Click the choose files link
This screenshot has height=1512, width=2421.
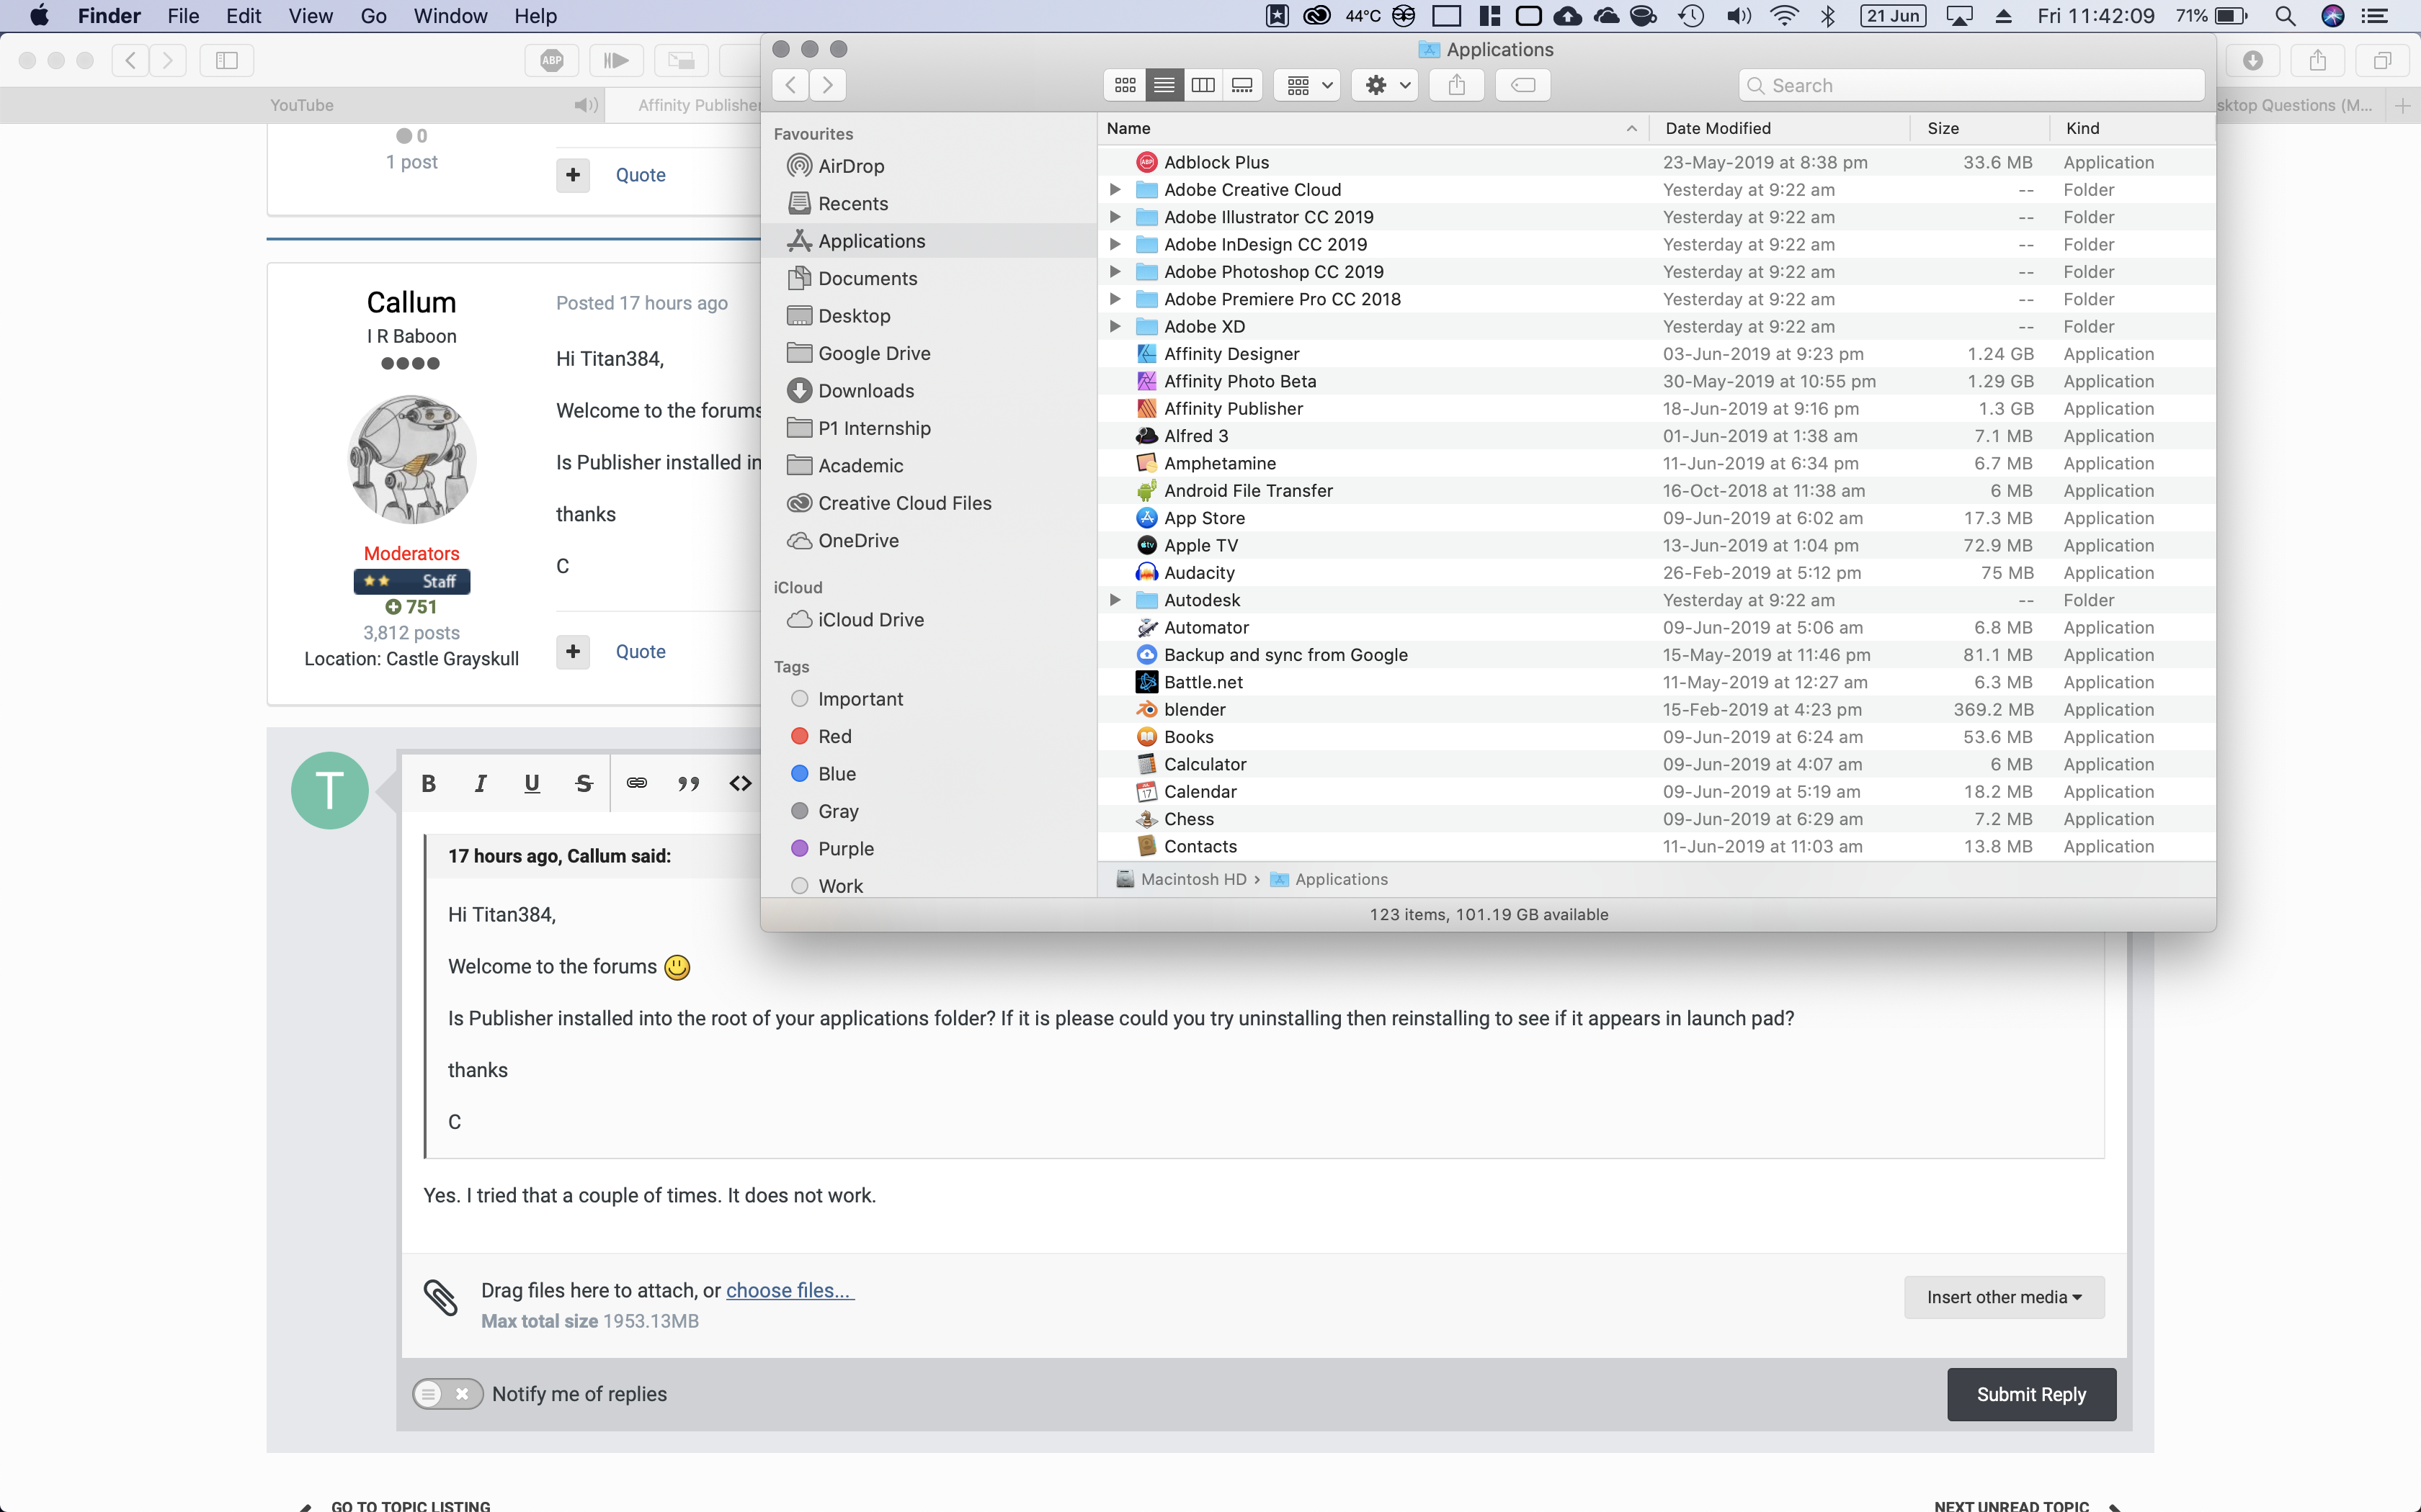[x=790, y=1290]
